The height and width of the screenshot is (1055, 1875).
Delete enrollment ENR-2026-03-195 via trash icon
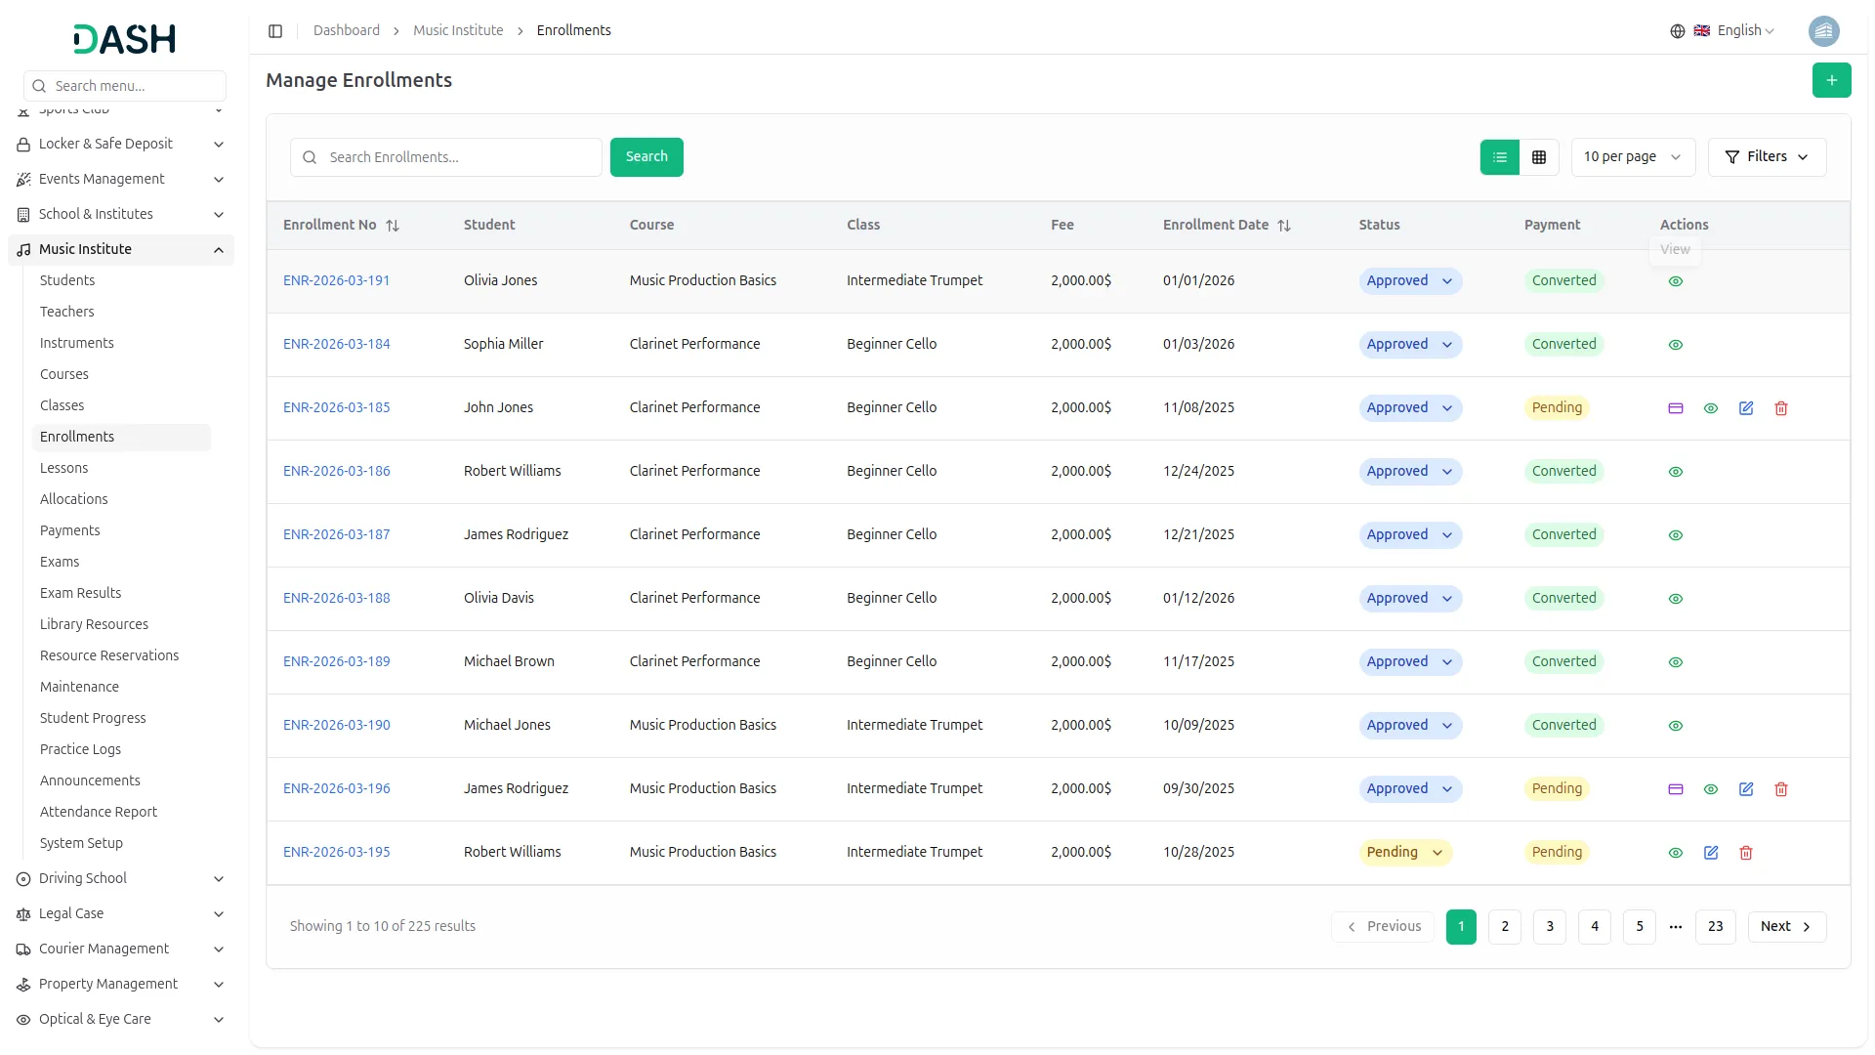pos(1745,853)
